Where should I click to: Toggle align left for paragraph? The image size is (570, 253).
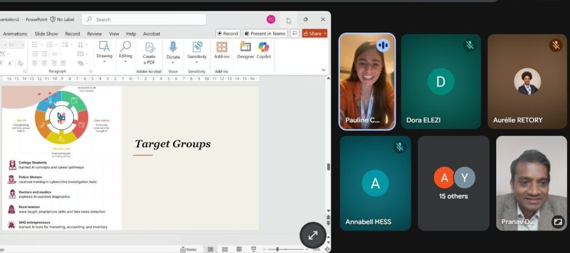pos(35,63)
